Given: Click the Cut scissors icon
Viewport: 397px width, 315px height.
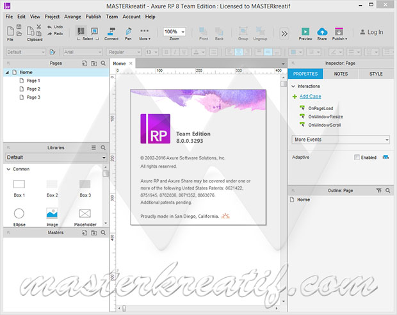Looking at the screenshot, I should click(38, 27).
